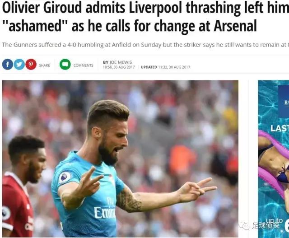This screenshot has width=289, height=238.
Task: Click the 'up to' offer text in the ad
Action: tap(274, 221)
